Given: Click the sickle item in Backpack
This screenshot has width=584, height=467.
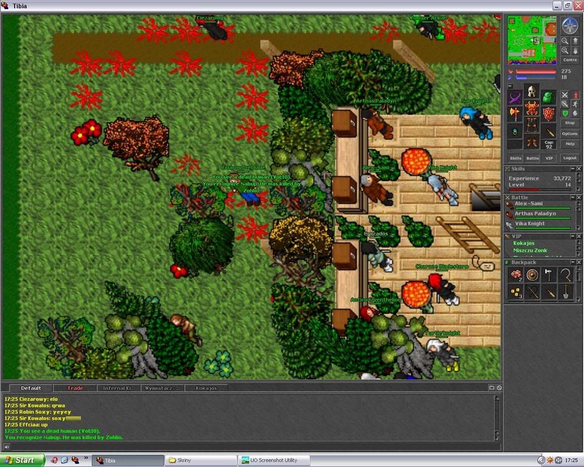Looking at the screenshot, I should pyautogui.click(x=566, y=275).
